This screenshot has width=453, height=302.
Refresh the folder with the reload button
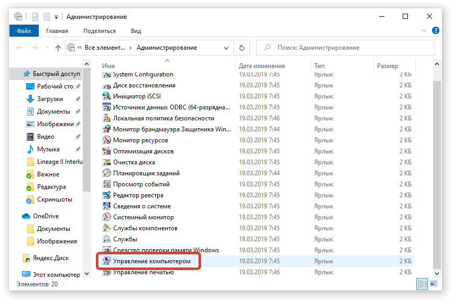pyautogui.click(x=241, y=48)
